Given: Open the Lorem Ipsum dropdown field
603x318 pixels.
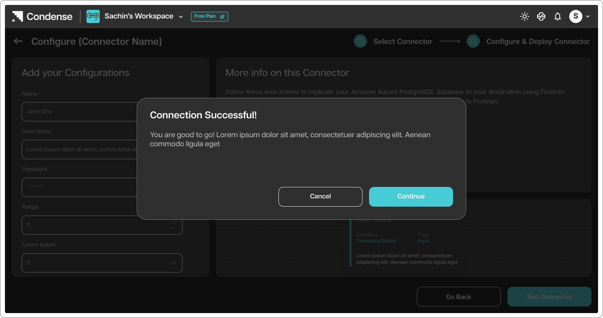Looking at the screenshot, I should pyautogui.click(x=102, y=263).
